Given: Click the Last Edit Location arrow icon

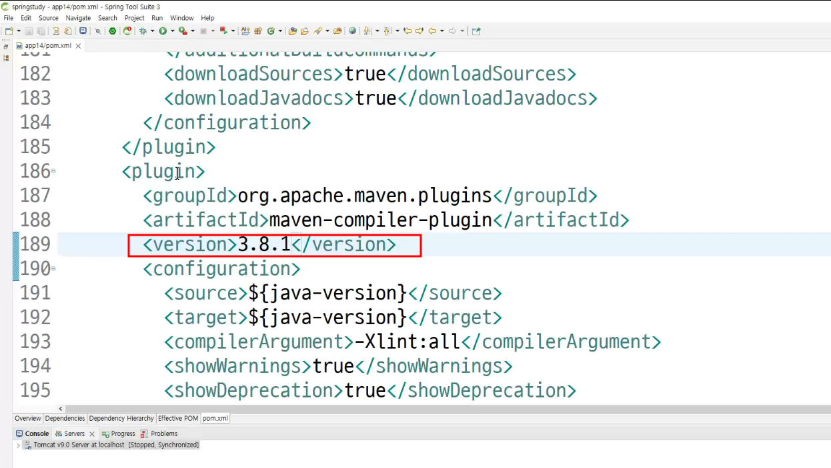Looking at the screenshot, I should tap(407, 31).
